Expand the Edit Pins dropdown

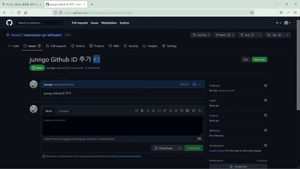(201, 35)
